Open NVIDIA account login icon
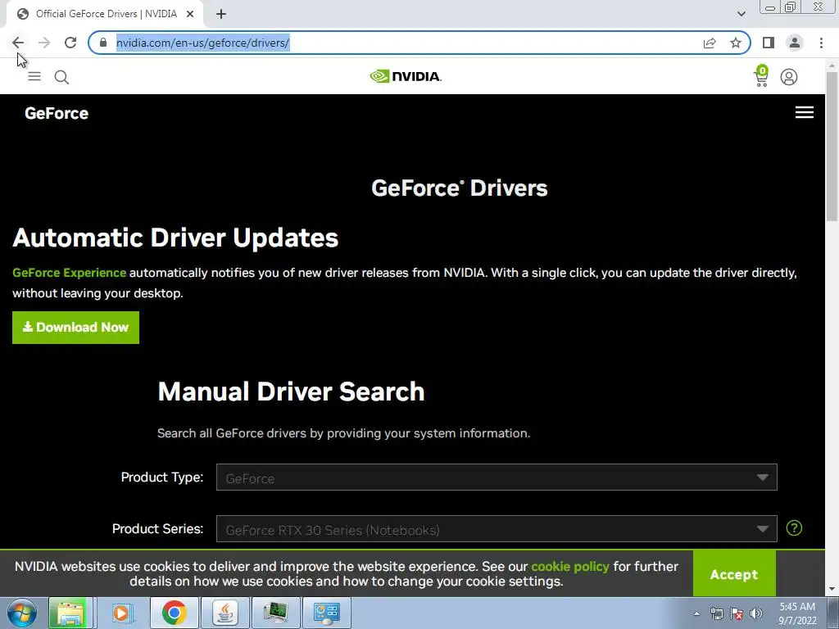This screenshot has width=839, height=629. (789, 77)
